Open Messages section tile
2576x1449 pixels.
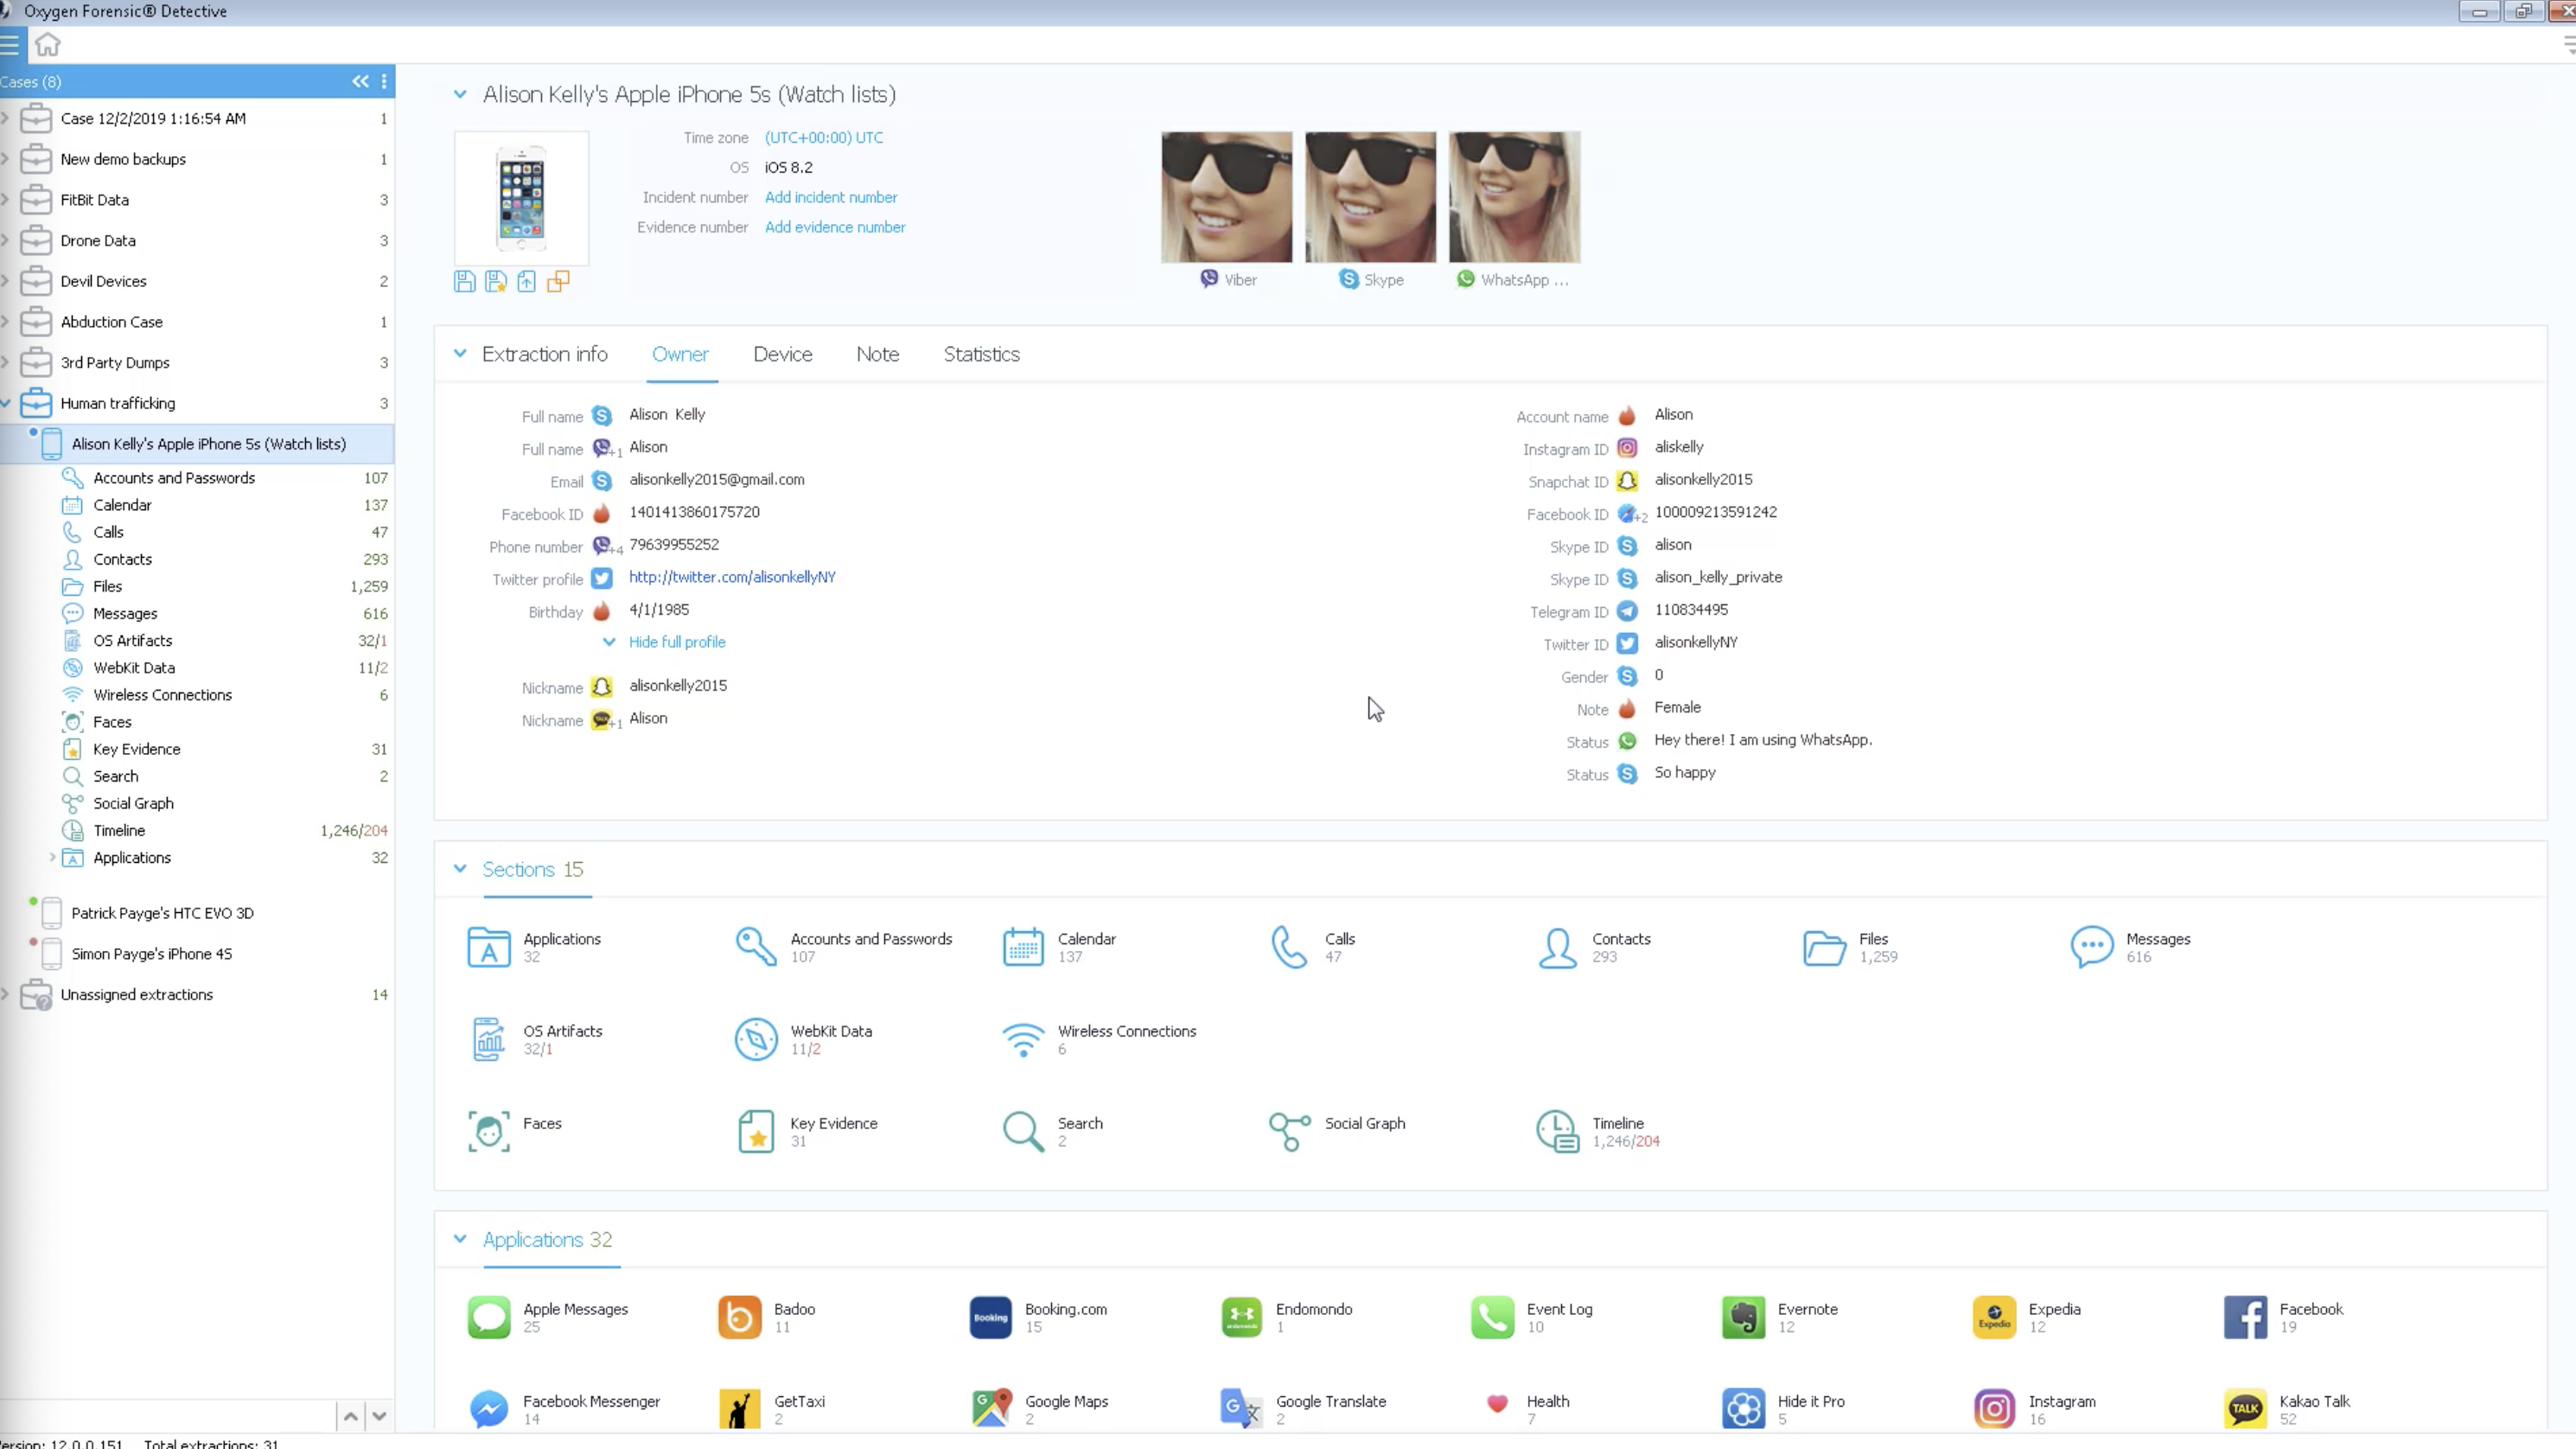pyautogui.click(x=2130, y=947)
